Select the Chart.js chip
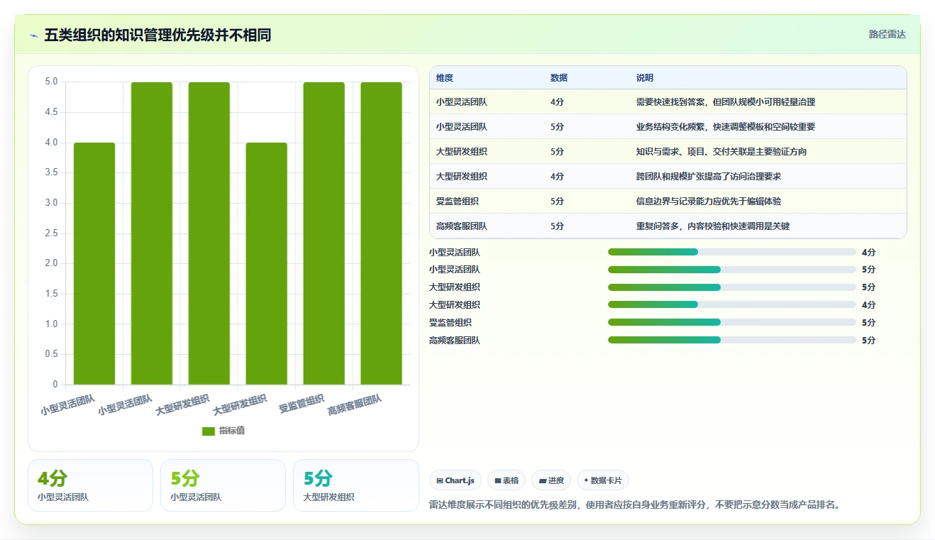935x540 pixels. point(455,480)
